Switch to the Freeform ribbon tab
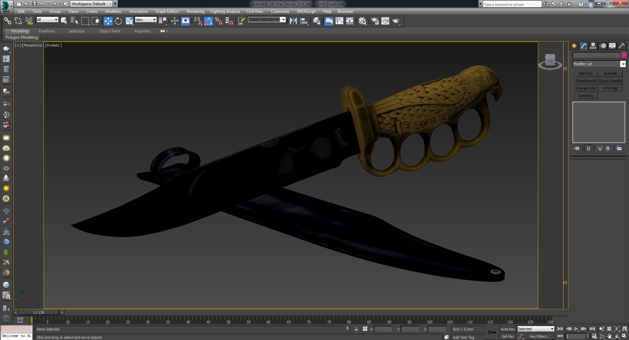Image resolution: width=629 pixels, height=340 pixels. point(47,31)
